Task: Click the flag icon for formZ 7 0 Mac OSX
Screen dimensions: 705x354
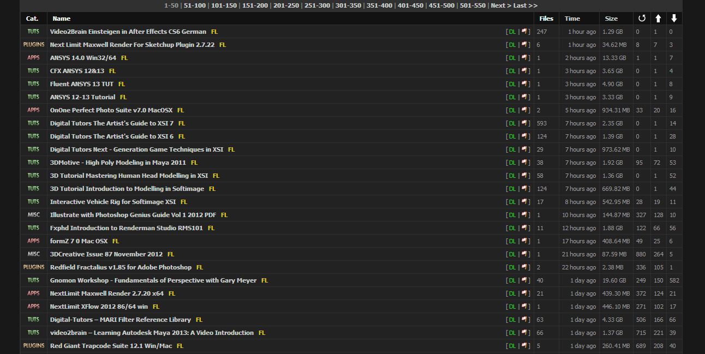Action: 524,241
